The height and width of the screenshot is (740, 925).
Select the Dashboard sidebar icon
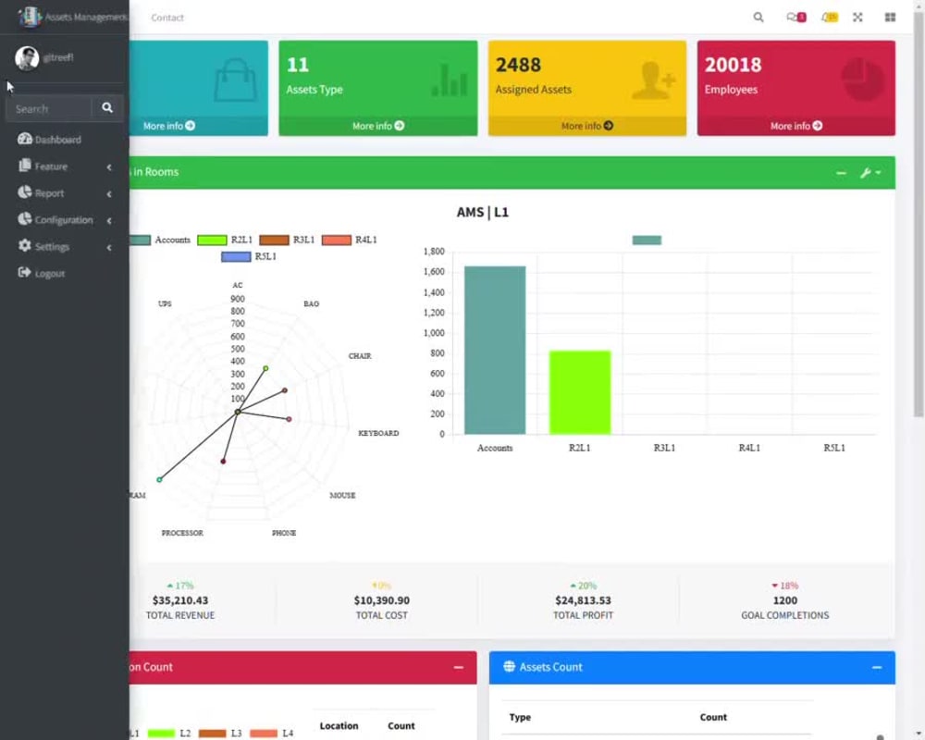click(24, 139)
